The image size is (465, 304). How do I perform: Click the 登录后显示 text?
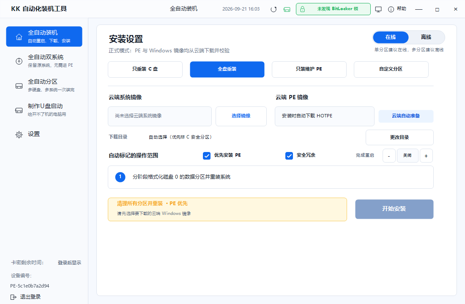pos(69,263)
